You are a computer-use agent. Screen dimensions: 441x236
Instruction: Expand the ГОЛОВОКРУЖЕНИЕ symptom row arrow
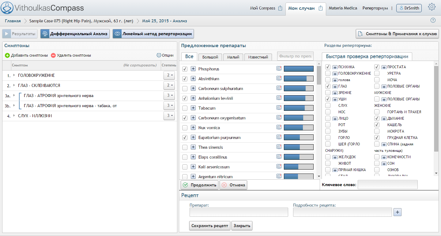[x=14, y=75]
